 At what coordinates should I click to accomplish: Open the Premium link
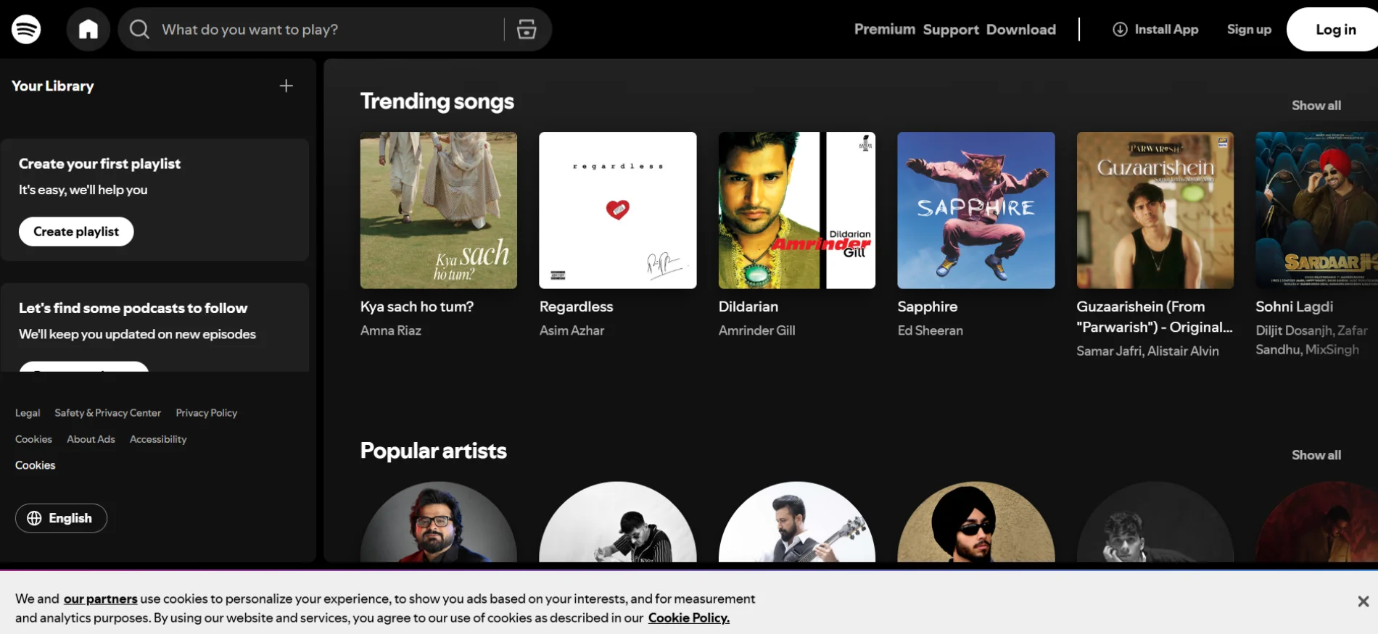(884, 29)
